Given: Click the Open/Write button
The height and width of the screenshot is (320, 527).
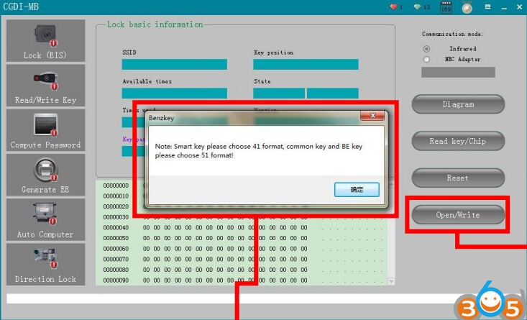Looking at the screenshot, I should point(458,215).
